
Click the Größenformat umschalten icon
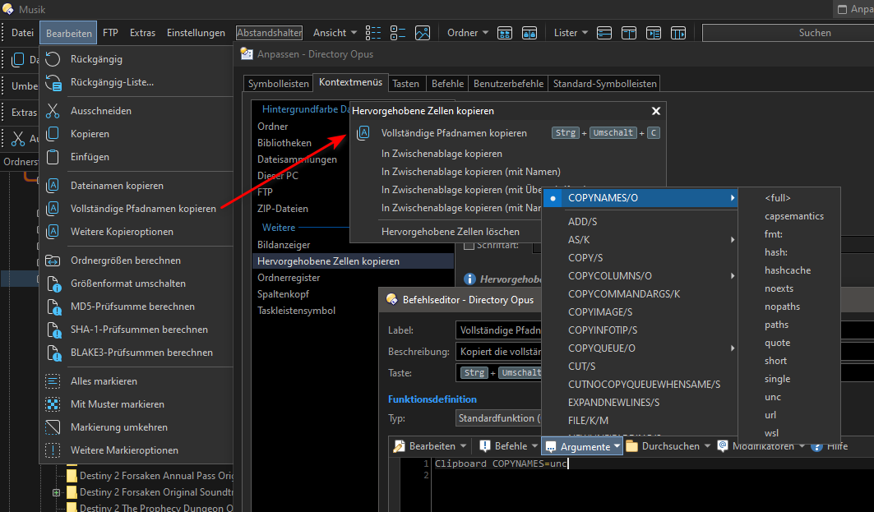54,284
